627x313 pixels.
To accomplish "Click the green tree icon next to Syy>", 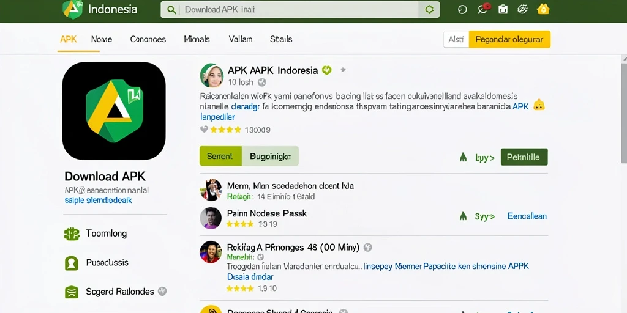I will (x=463, y=216).
